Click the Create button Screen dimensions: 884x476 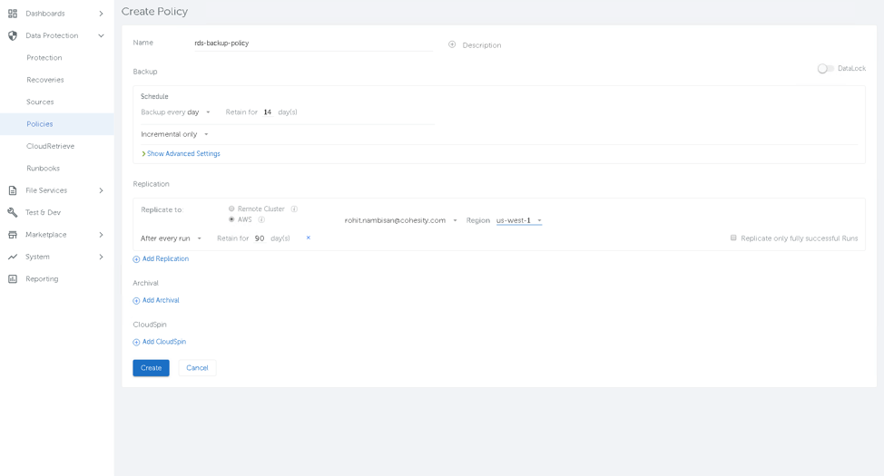151,368
